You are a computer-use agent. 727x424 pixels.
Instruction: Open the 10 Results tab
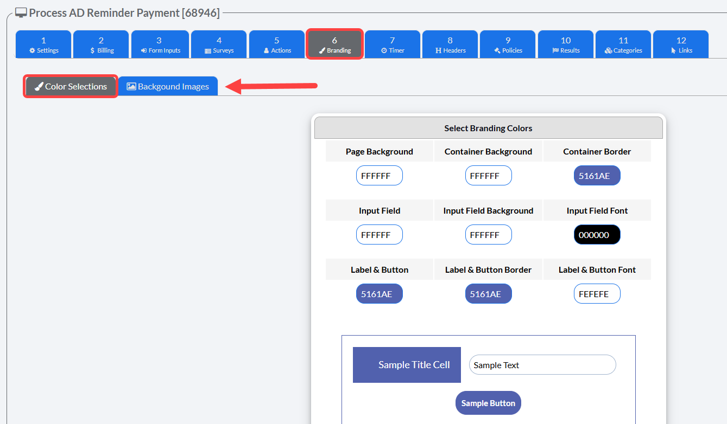566,44
